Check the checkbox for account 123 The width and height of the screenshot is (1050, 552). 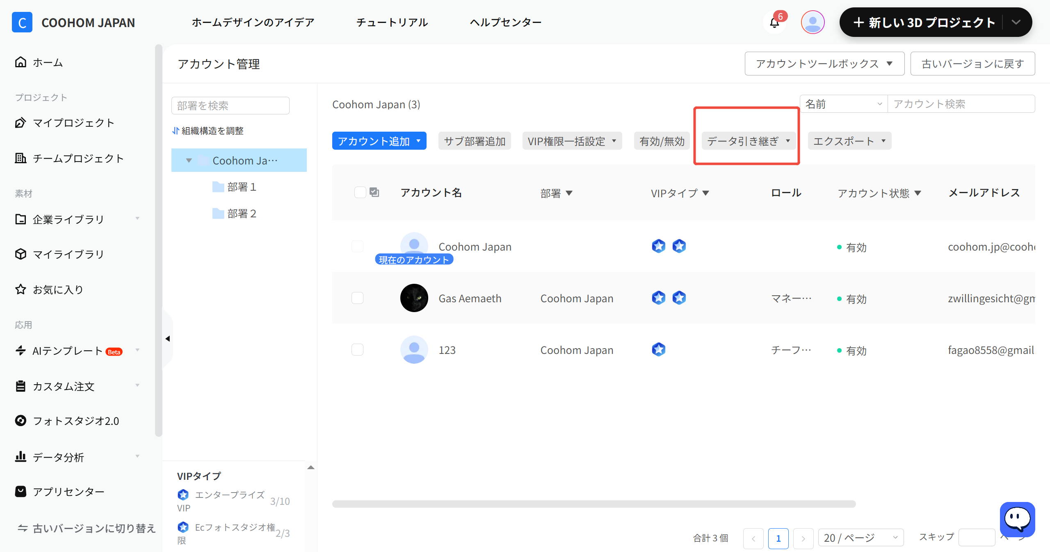[358, 349]
